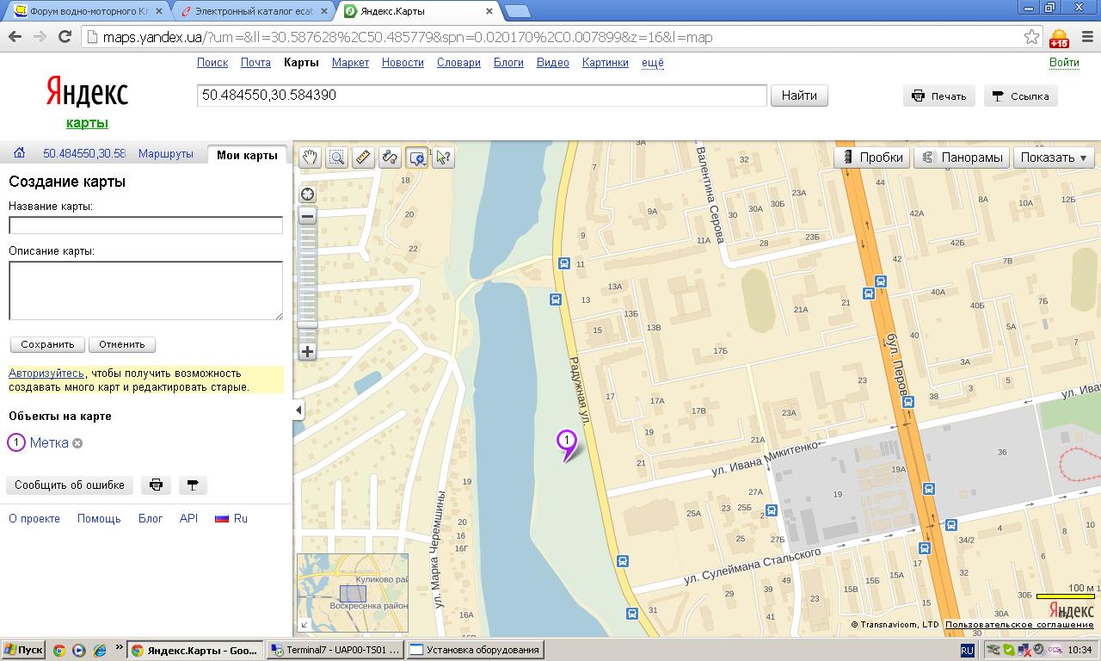The width and height of the screenshot is (1101, 661).
Task: Choose the route drawing tool
Action: click(x=390, y=158)
